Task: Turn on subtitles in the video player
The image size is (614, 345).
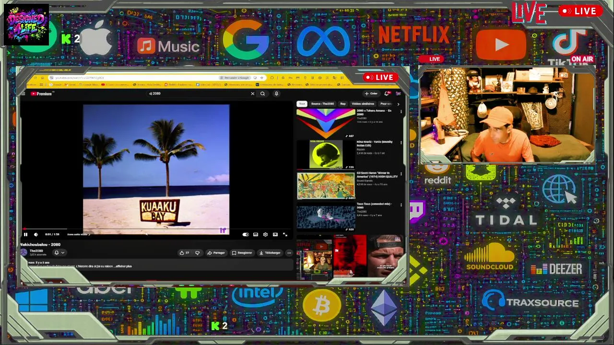Action: [x=256, y=234]
